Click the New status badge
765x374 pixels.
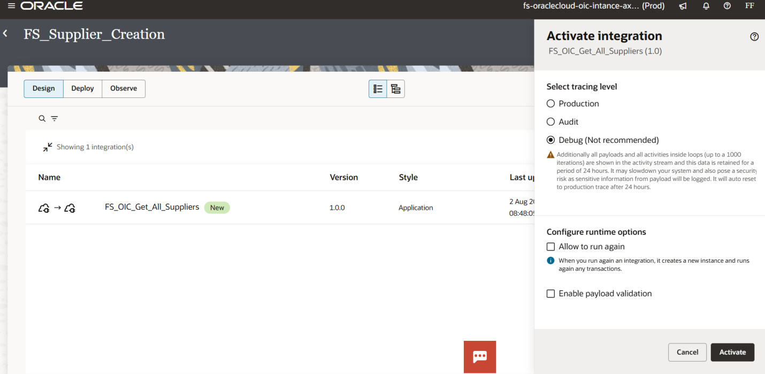pos(217,208)
